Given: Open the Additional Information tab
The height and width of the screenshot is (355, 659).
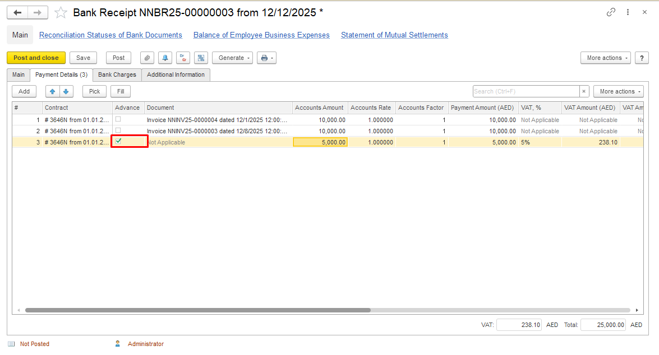Looking at the screenshot, I should (176, 74).
